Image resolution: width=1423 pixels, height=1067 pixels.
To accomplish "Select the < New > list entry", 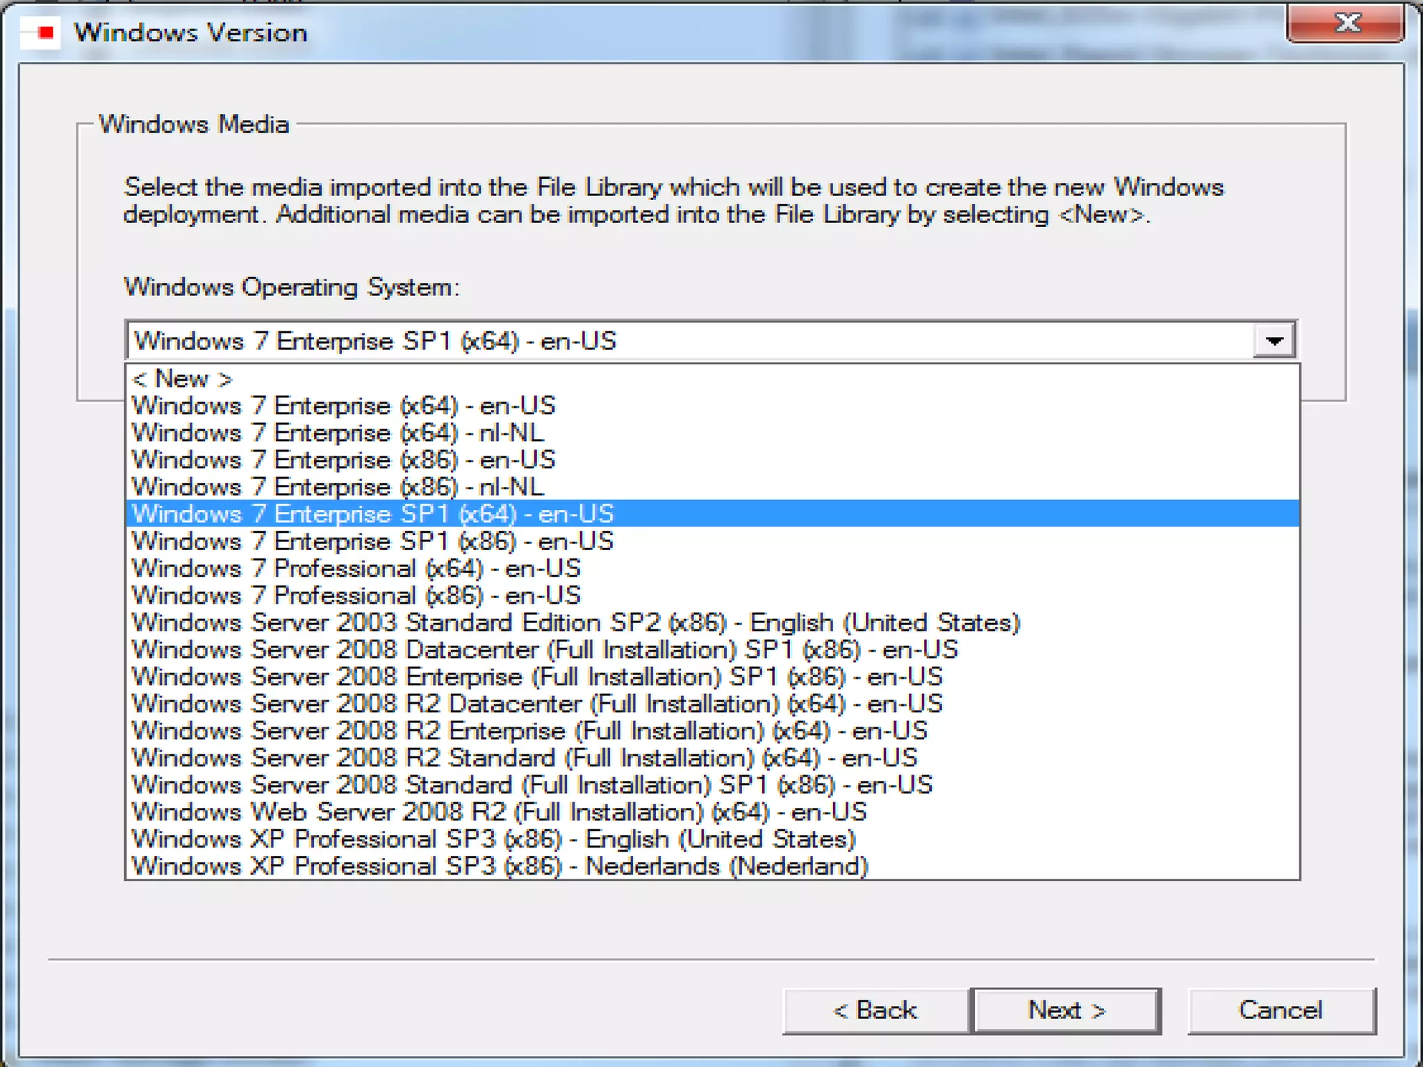I will click(712, 379).
